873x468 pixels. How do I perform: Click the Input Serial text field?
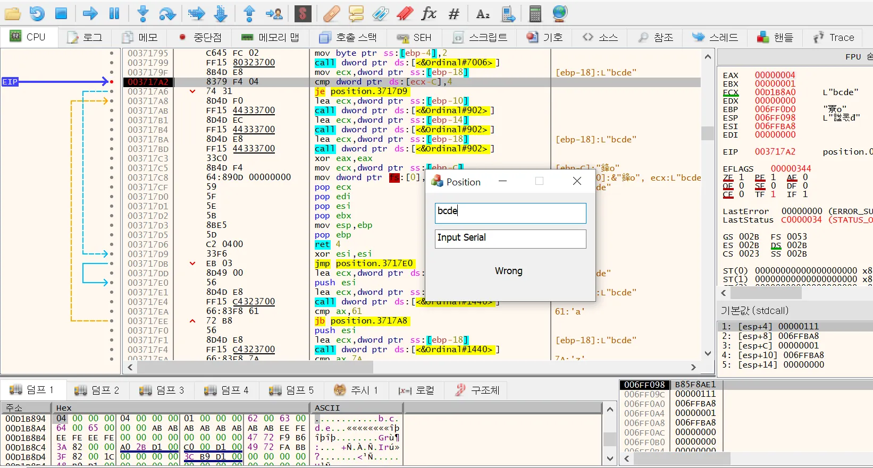tap(510, 238)
